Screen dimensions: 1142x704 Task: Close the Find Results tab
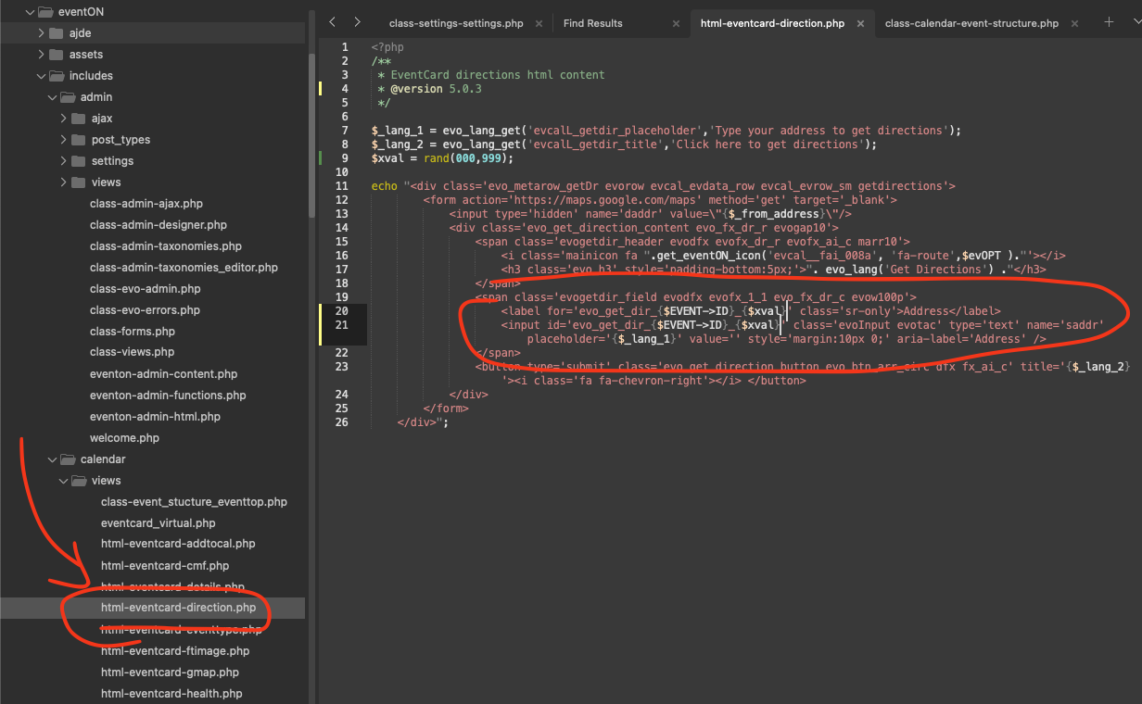pos(676,23)
